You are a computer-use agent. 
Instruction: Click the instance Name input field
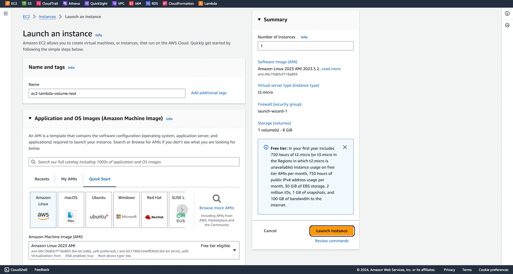[x=107, y=93]
